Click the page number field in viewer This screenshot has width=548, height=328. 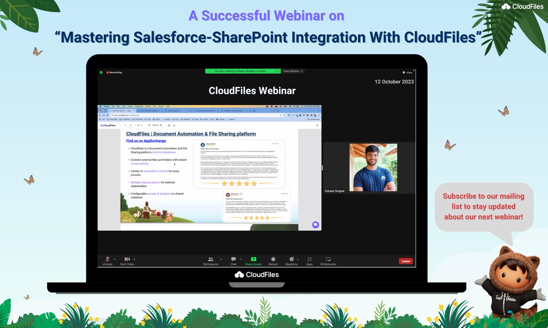point(131,125)
